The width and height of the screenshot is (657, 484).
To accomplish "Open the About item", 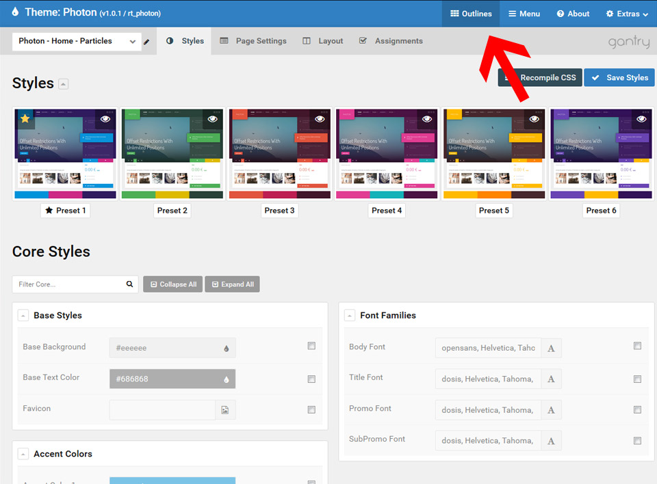I will coord(573,14).
